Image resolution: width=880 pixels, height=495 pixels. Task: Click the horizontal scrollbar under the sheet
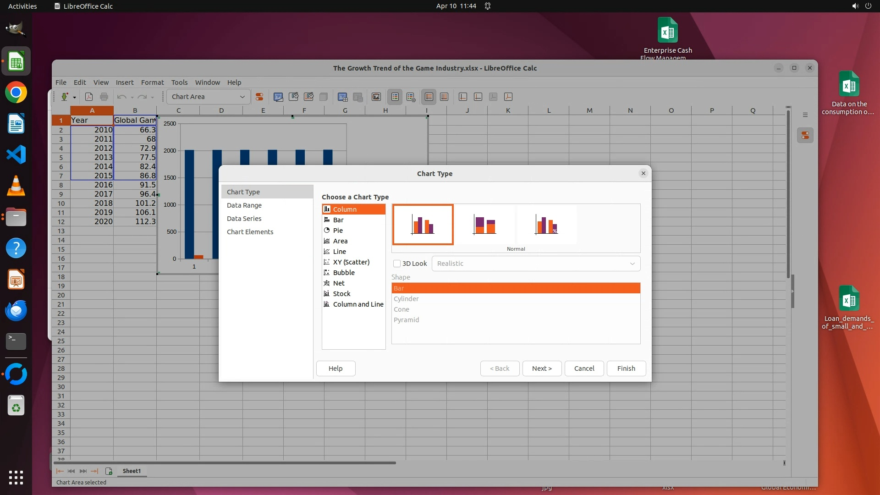coord(225,463)
